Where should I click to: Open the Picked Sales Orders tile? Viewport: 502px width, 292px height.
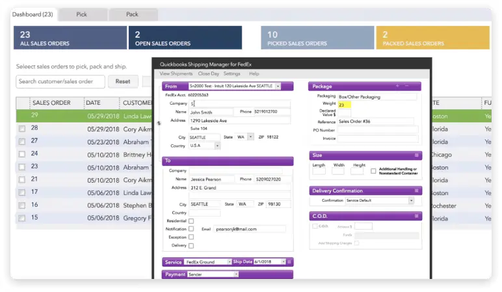point(317,38)
